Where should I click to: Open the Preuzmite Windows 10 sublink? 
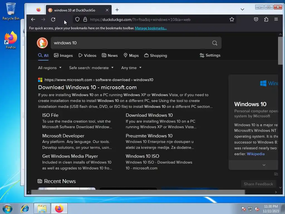point(149,136)
